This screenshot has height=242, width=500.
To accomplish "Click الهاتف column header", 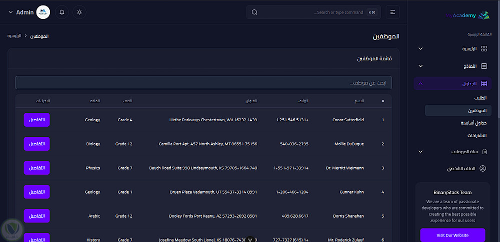I will [x=303, y=101].
